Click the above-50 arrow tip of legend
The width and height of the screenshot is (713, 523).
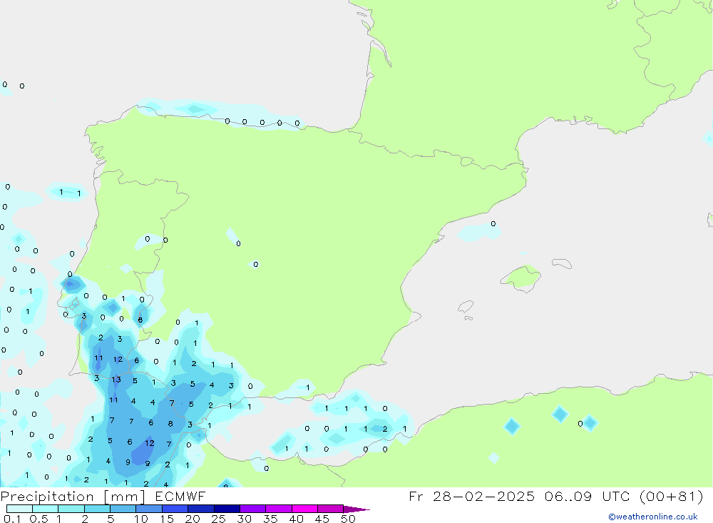356,509
